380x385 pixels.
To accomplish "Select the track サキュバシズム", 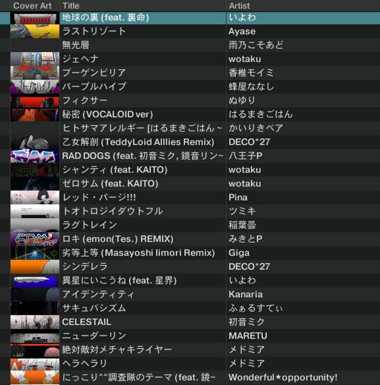I will coord(94,308).
